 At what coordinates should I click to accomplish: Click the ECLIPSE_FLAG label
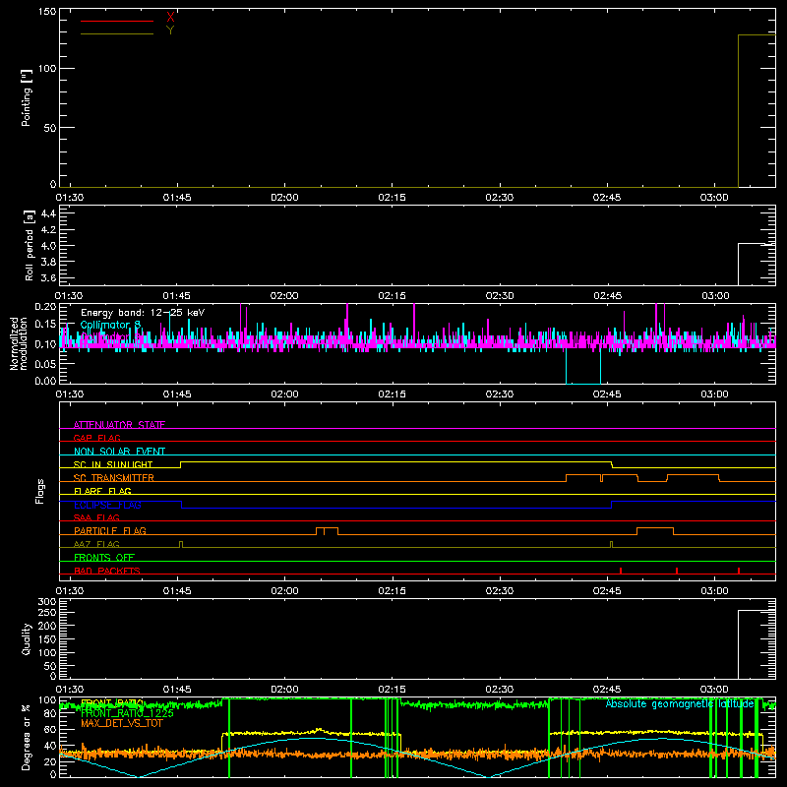pyautogui.click(x=107, y=505)
